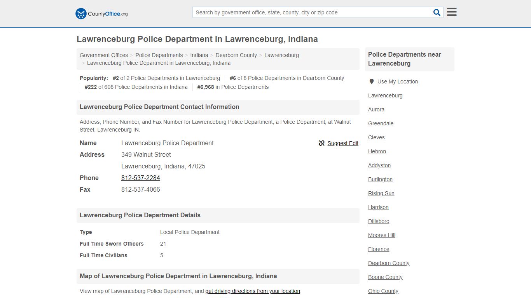This screenshot has width=531, height=298.
Task: Go to Boone County link
Action: point(385,277)
